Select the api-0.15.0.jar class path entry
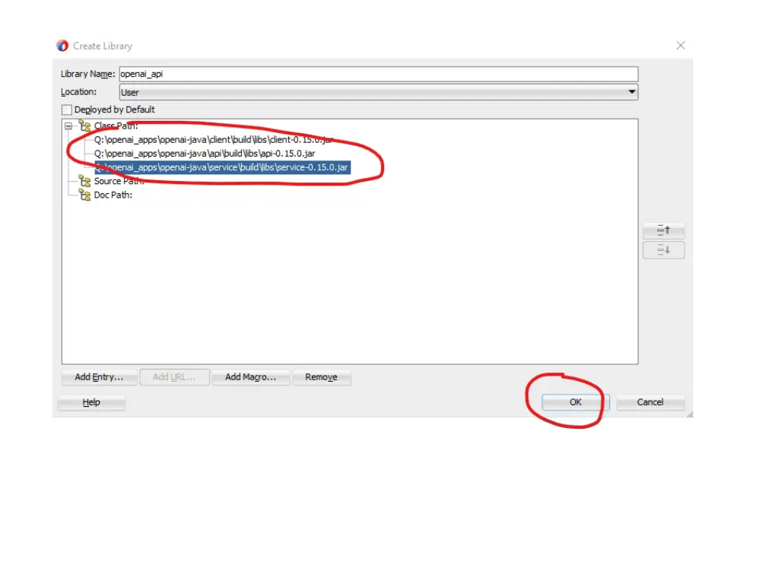The image size is (779, 584). (x=204, y=154)
